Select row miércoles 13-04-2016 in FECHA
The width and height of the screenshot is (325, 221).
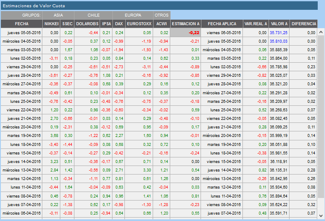click(21, 170)
